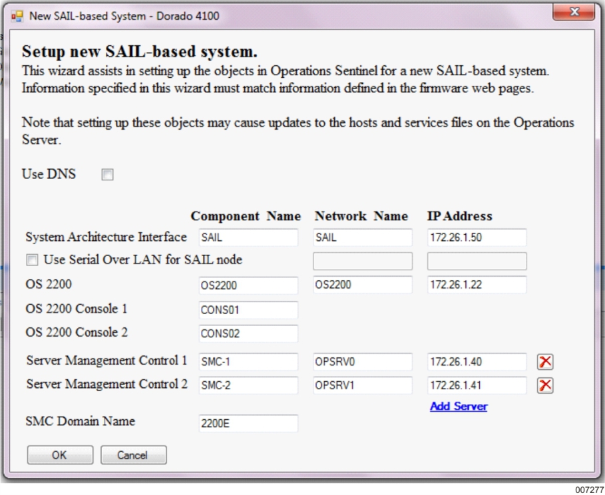Remove Server Management Control 1 with red X
The height and width of the screenshot is (495, 605).
[x=545, y=362]
